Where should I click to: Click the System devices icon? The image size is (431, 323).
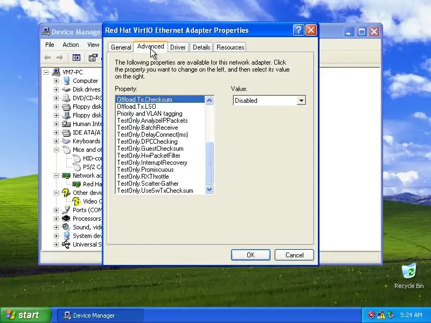[66, 236]
